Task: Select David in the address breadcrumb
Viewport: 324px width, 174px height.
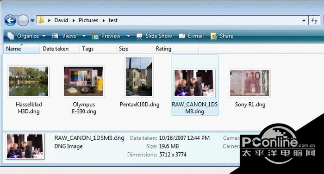Action: [x=61, y=20]
